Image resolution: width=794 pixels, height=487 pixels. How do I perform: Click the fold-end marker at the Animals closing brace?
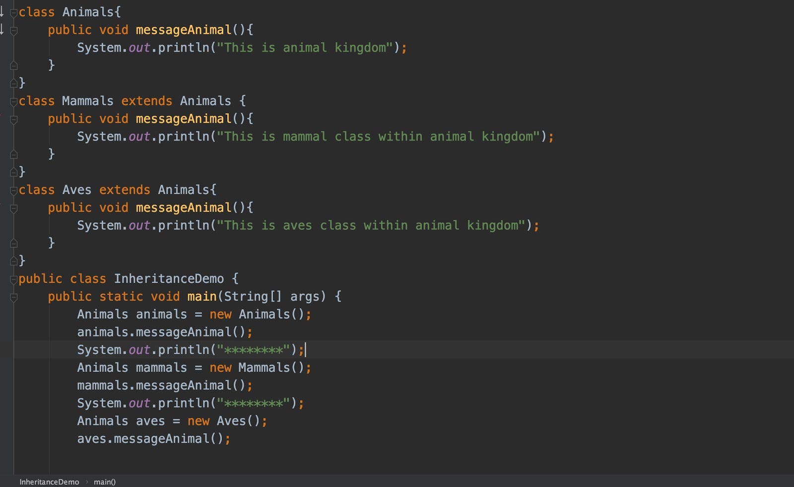tap(13, 82)
